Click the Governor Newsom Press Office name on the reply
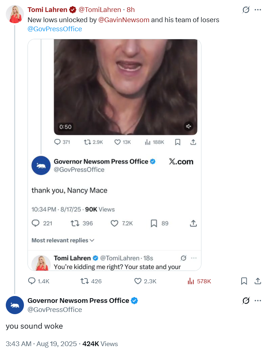Image resolution: width=267 pixels, height=353 pixels. coord(78,301)
